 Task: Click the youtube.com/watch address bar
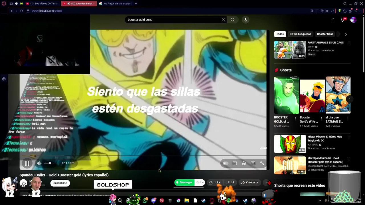pyautogui.click(x=46, y=11)
